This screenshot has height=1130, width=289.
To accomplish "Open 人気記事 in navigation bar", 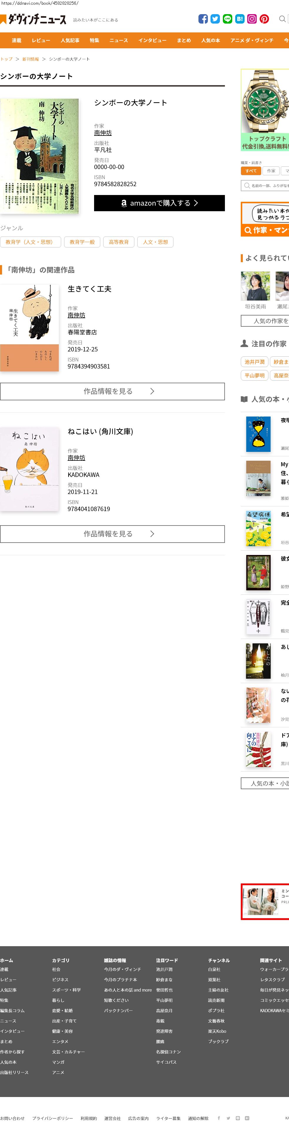I will 70,40.
